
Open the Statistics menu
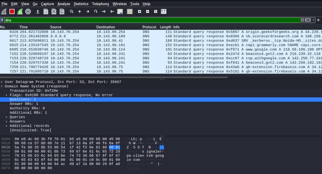tap(81, 4)
